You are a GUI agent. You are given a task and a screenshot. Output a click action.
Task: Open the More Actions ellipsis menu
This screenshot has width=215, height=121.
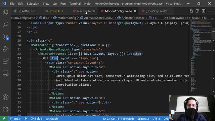209,11
